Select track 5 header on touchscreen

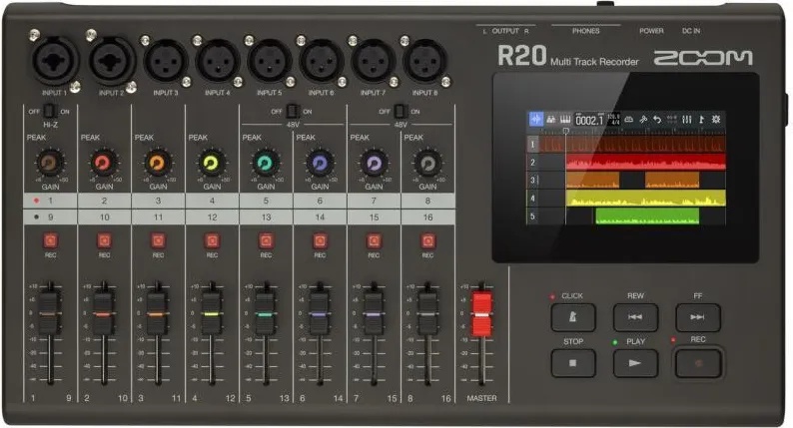click(532, 216)
